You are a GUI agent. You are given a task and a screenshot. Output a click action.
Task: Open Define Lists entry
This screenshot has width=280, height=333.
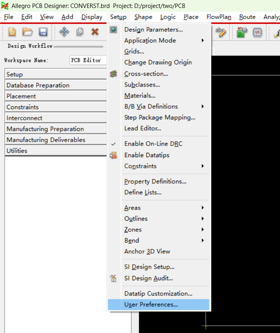[158, 192]
